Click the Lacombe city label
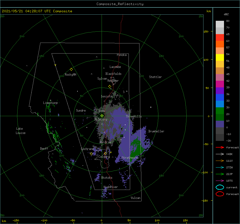240x224 pixels. (115, 67)
